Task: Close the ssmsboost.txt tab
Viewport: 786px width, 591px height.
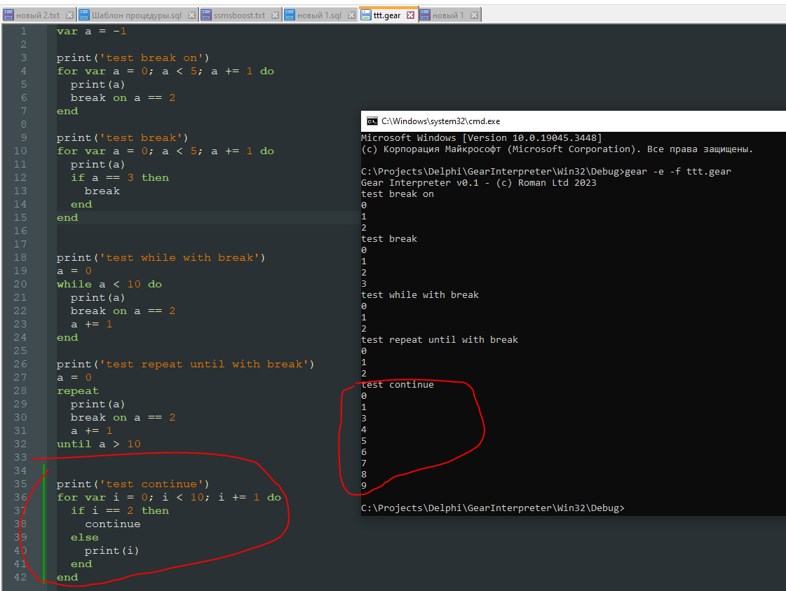Action: 275,15
